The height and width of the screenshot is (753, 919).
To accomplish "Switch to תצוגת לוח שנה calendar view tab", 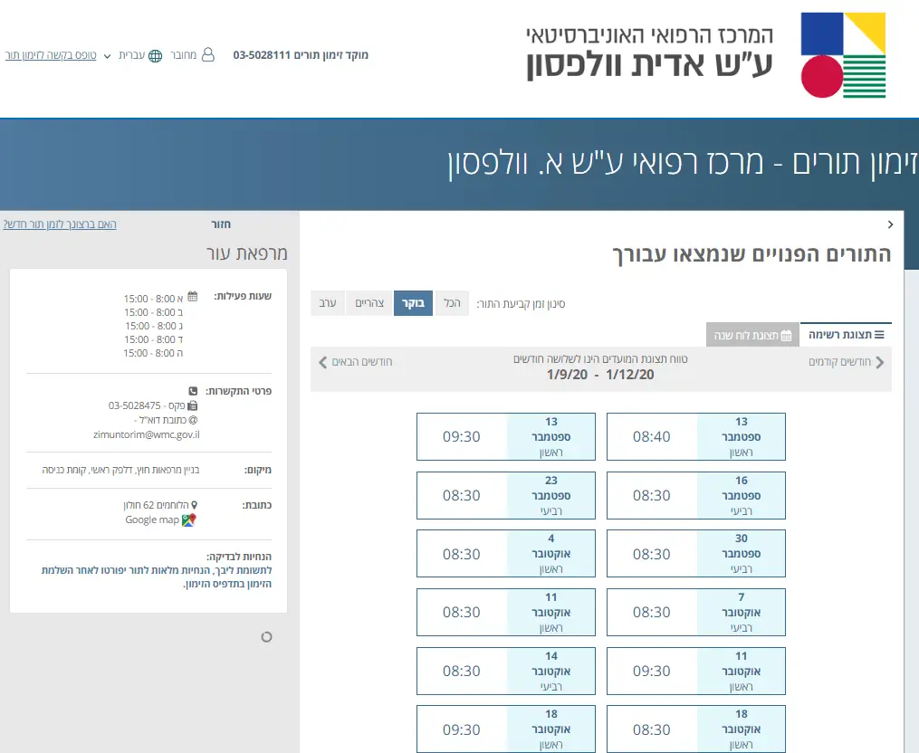I will (751, 336).
